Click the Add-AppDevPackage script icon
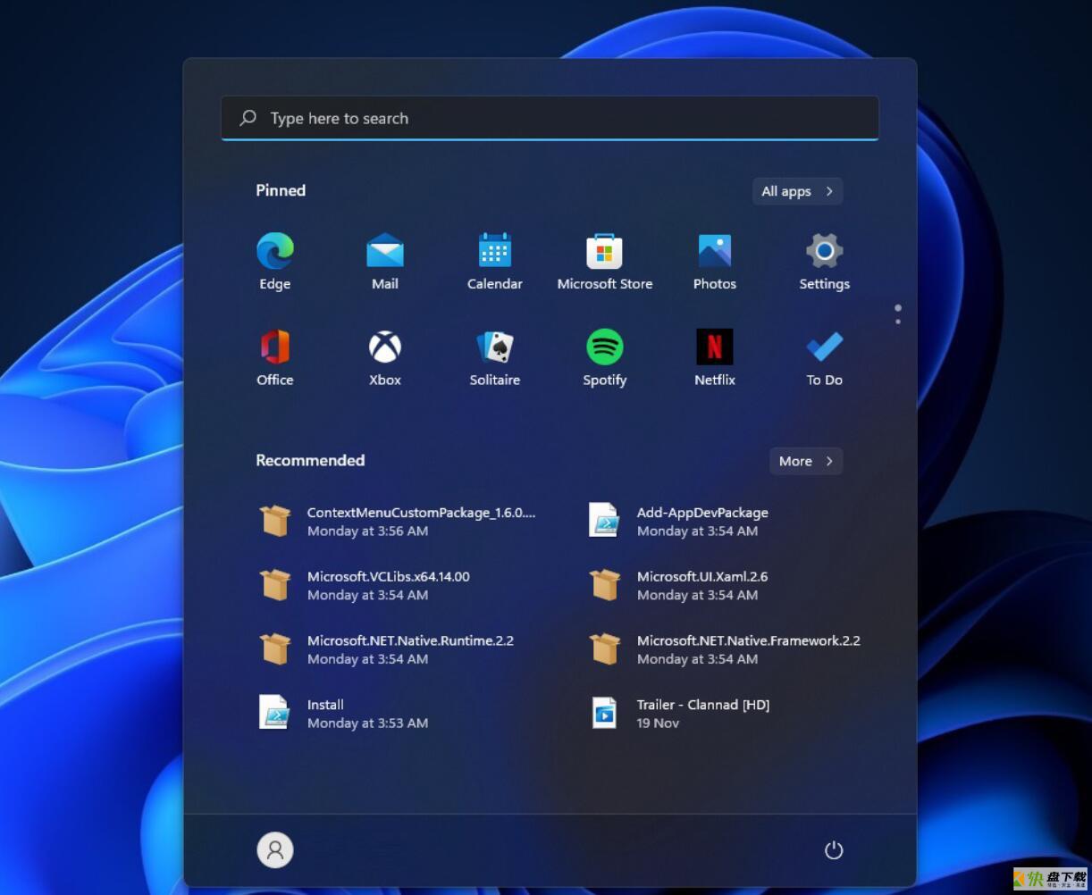Screen dimensions: 1092x895 605,521
